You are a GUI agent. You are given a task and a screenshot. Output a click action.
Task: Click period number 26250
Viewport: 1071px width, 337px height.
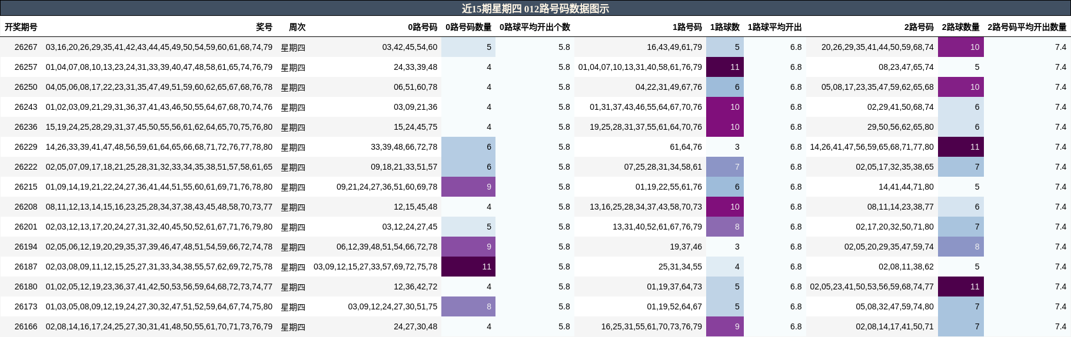26,87
